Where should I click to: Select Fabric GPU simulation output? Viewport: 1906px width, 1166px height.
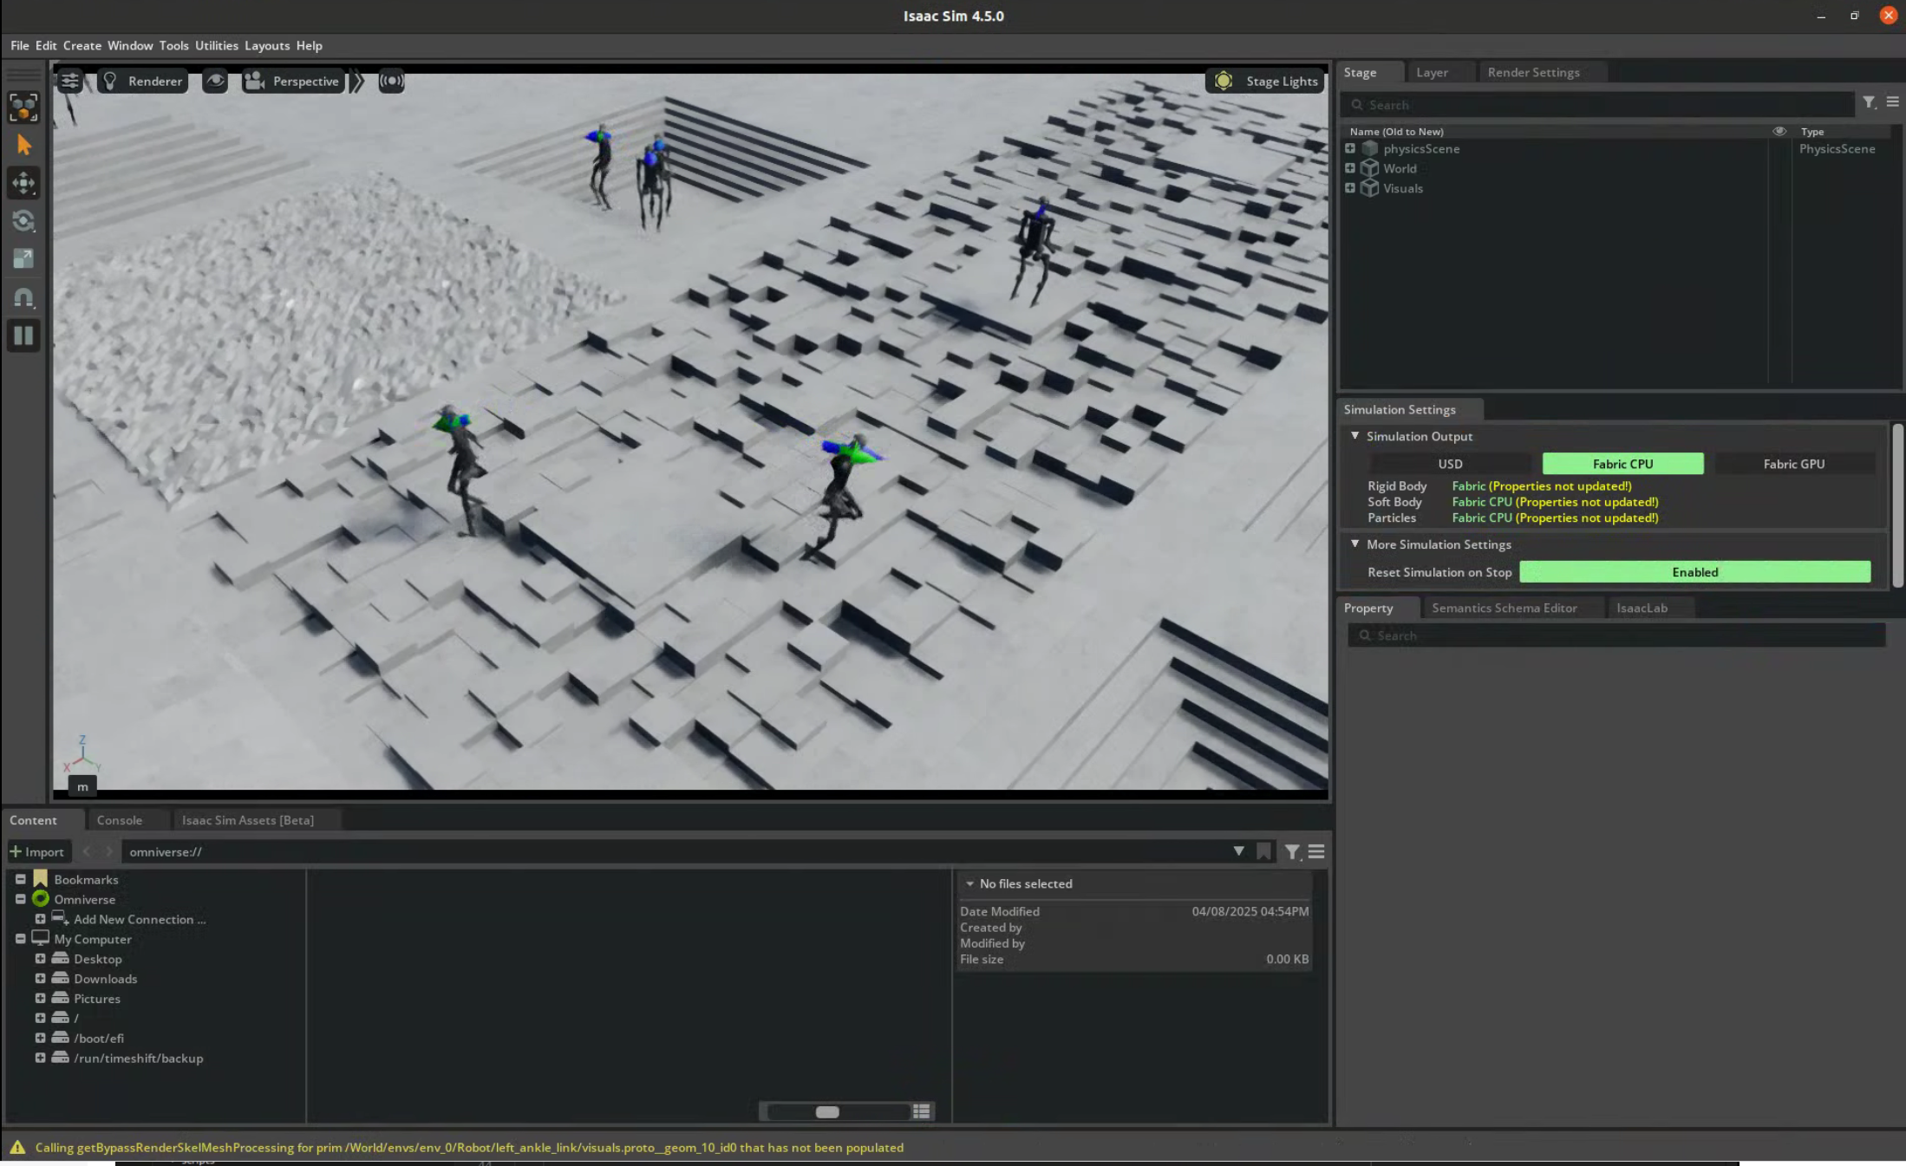click(x=1793, y=464)
